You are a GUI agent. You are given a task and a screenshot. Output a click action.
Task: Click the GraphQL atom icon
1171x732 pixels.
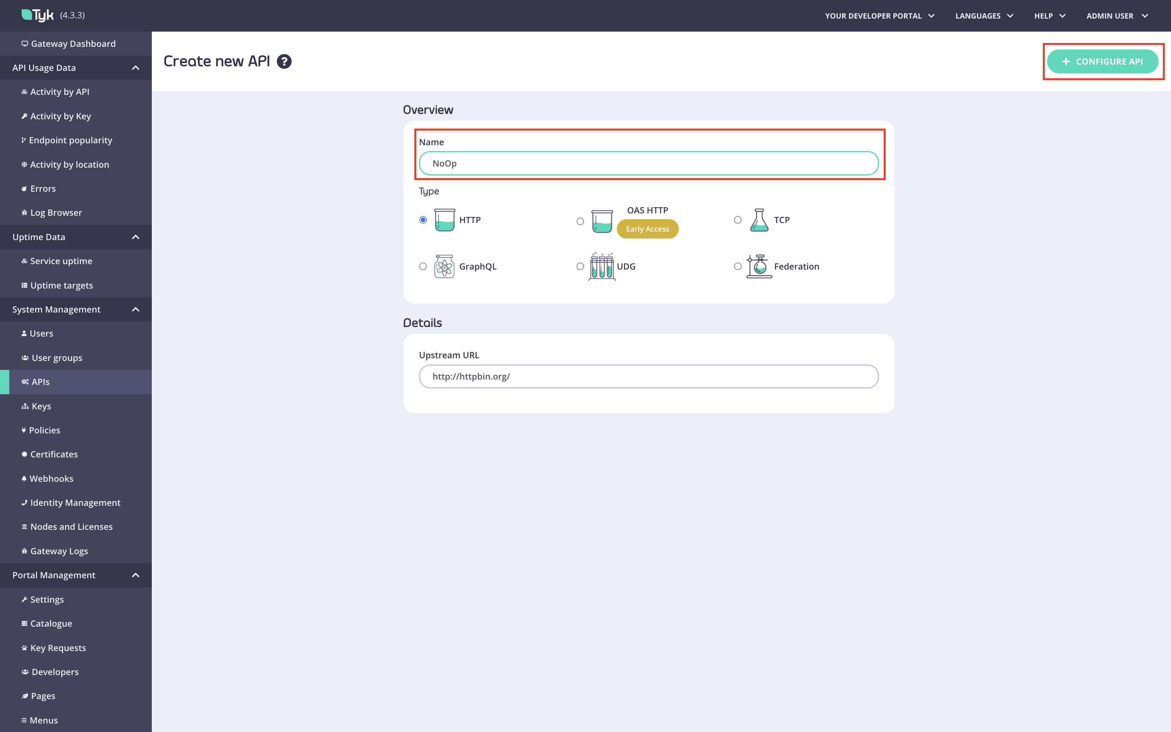[x=443, y=266]
